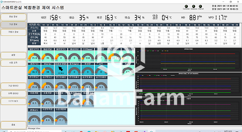
Task: Click the Database status indicator light
Action: tap(194, 6)
